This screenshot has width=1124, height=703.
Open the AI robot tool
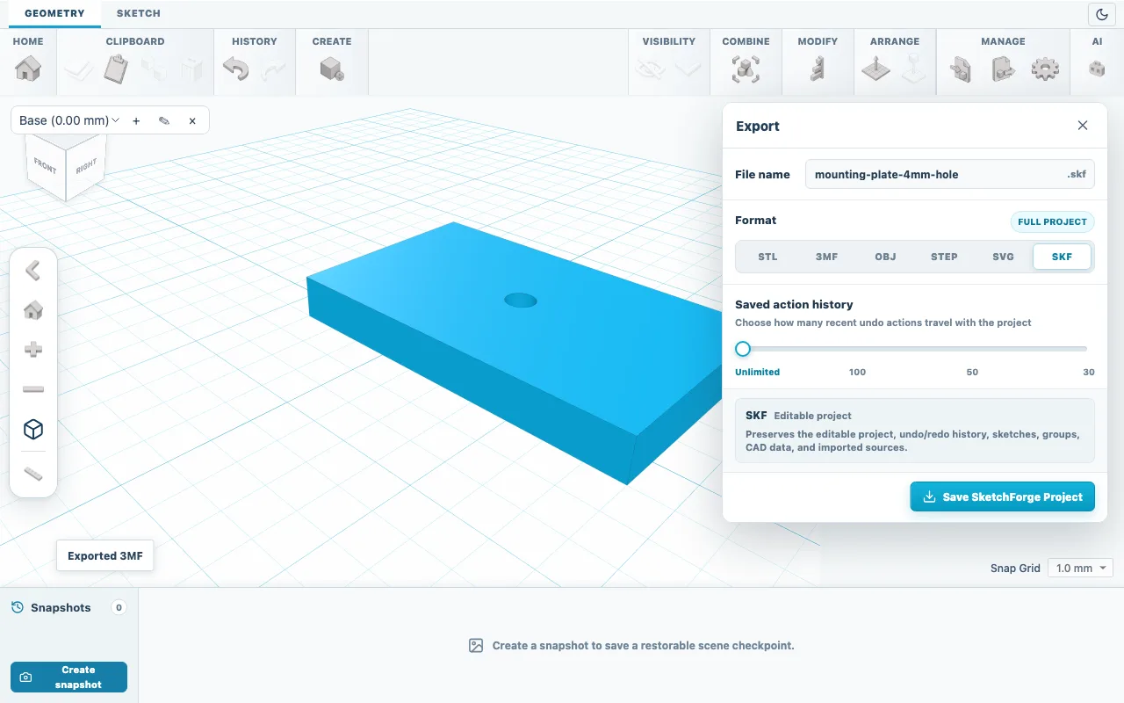coord(1097,69)
